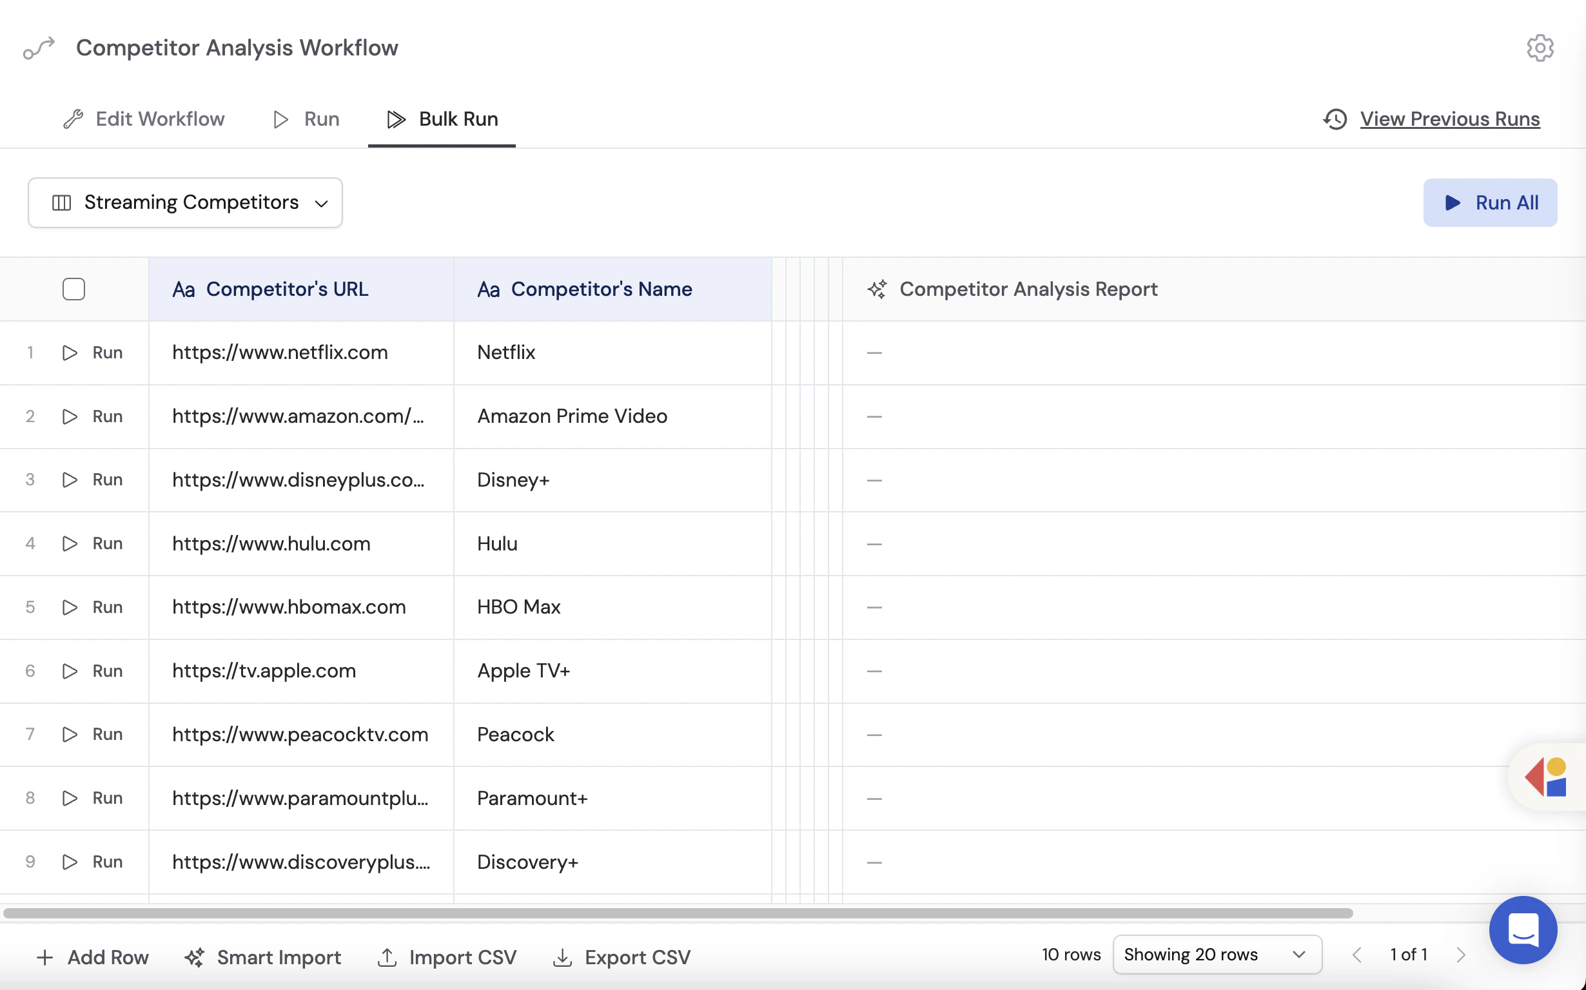Click the HBO Max name cell

tap(612, 607)
